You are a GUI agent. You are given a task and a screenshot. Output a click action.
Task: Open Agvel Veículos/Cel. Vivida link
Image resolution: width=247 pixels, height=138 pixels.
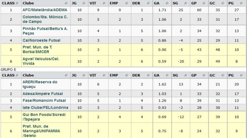point(41,61)
